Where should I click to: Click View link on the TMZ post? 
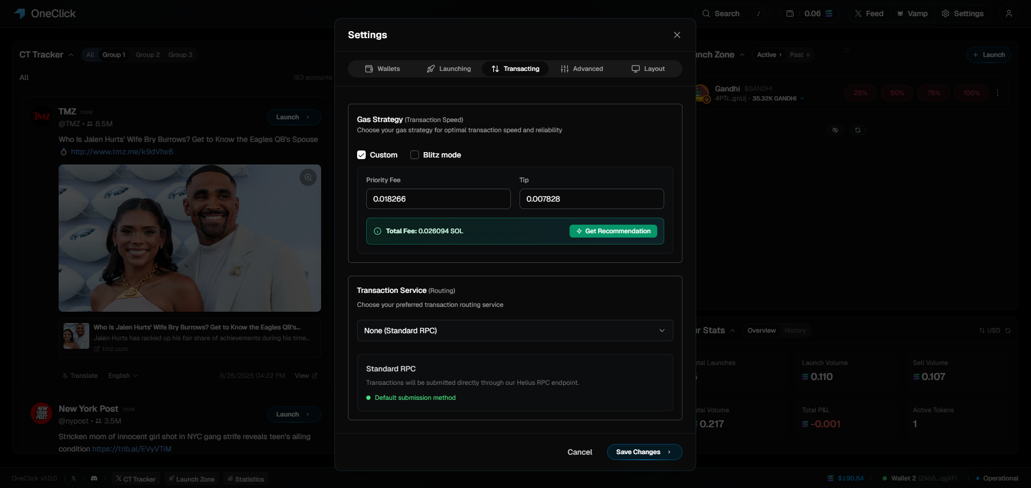pyautogui.click(x=306, y=376)
